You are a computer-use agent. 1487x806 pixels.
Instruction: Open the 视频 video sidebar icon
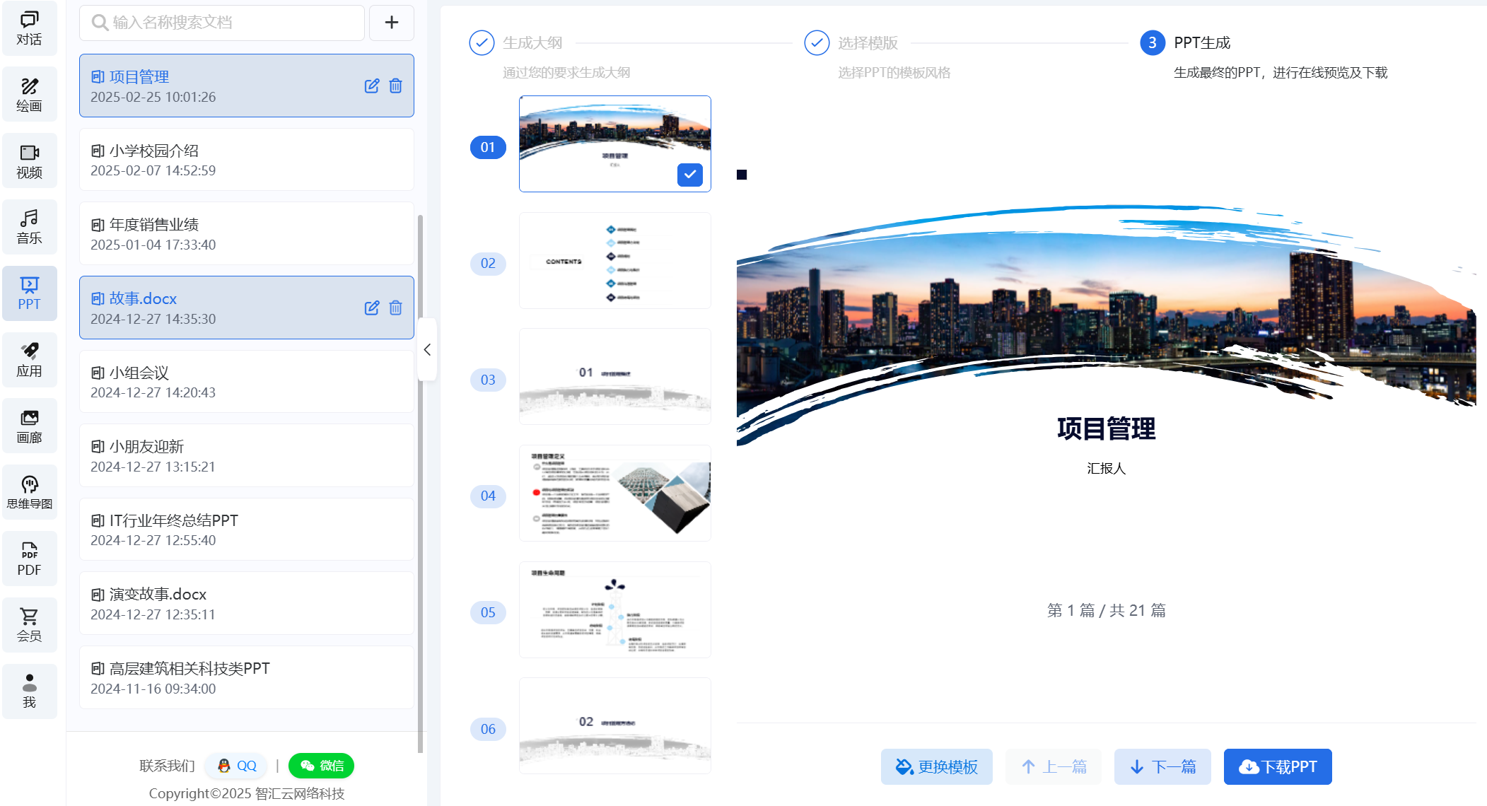click(29, 160)
